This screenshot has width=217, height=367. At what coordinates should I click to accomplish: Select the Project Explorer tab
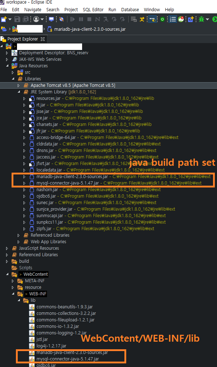pyautogui.click(x=22, y=39)
